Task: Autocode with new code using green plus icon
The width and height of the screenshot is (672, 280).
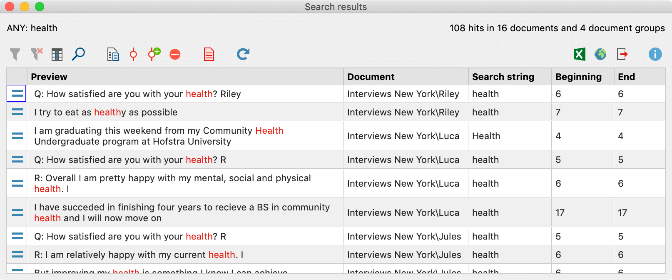Action: pos(154,54)
